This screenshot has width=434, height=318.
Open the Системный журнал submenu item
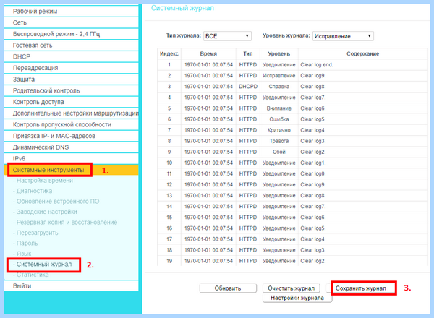[44, 264]
